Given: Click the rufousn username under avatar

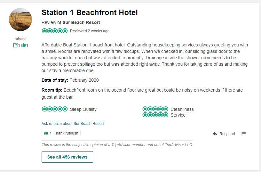Looking at the screenshot, I should point(20,39).
